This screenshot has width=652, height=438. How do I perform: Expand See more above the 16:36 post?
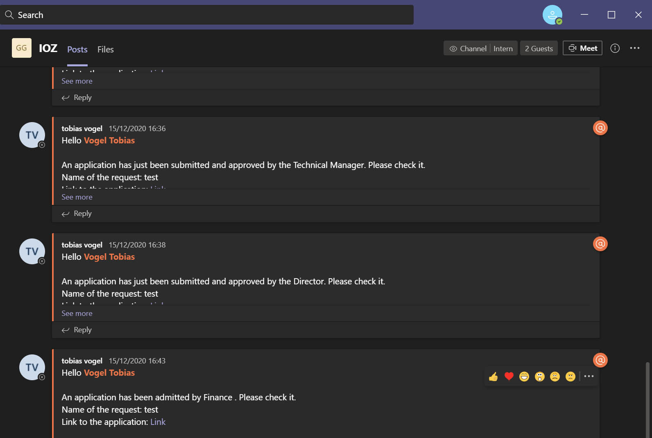click(77, 81)
